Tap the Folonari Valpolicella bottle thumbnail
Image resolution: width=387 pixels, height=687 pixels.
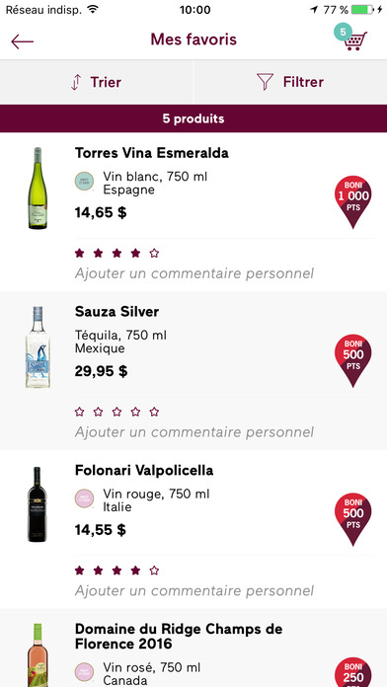click(x=38, y=504)
